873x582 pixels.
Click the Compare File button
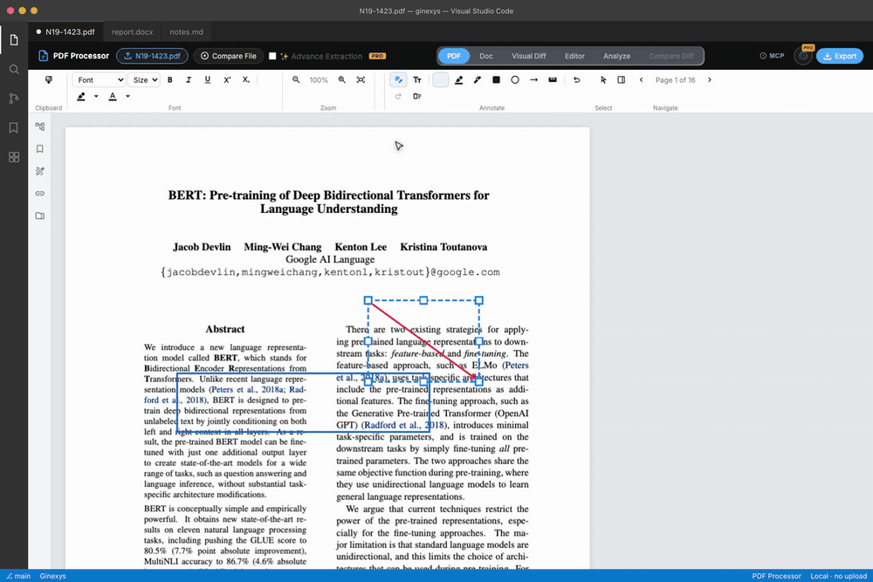click(x=229, y=56)
